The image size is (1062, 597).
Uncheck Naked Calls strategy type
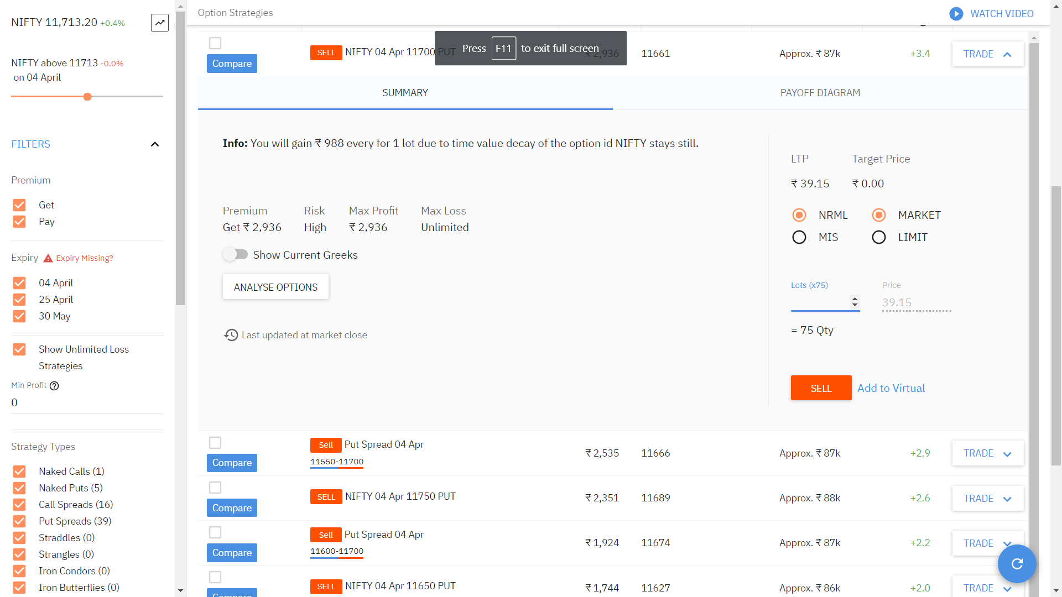pos(19,472)
